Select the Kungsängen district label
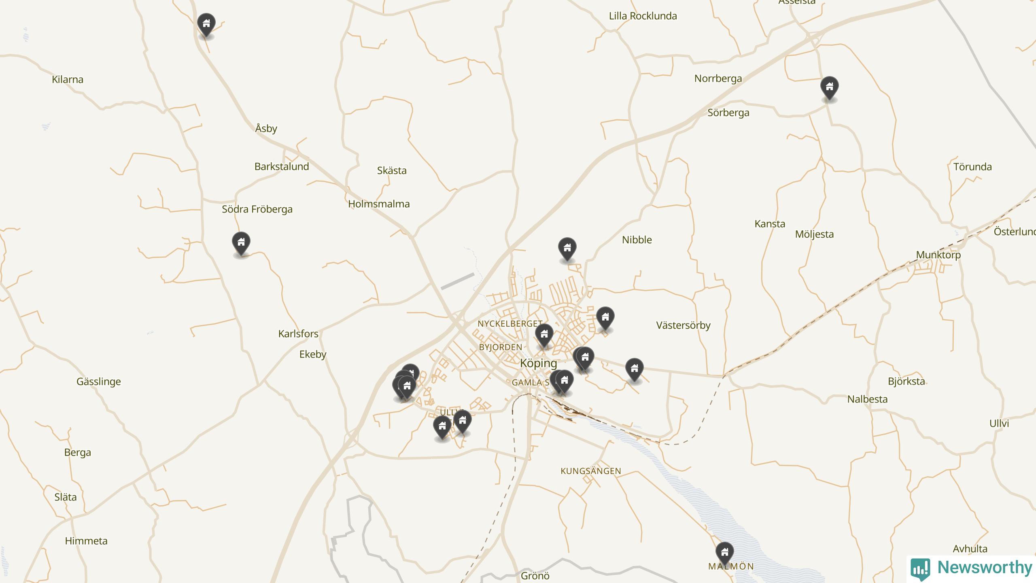This screenshot has width=1036, height=583. [x=590, y=471]
